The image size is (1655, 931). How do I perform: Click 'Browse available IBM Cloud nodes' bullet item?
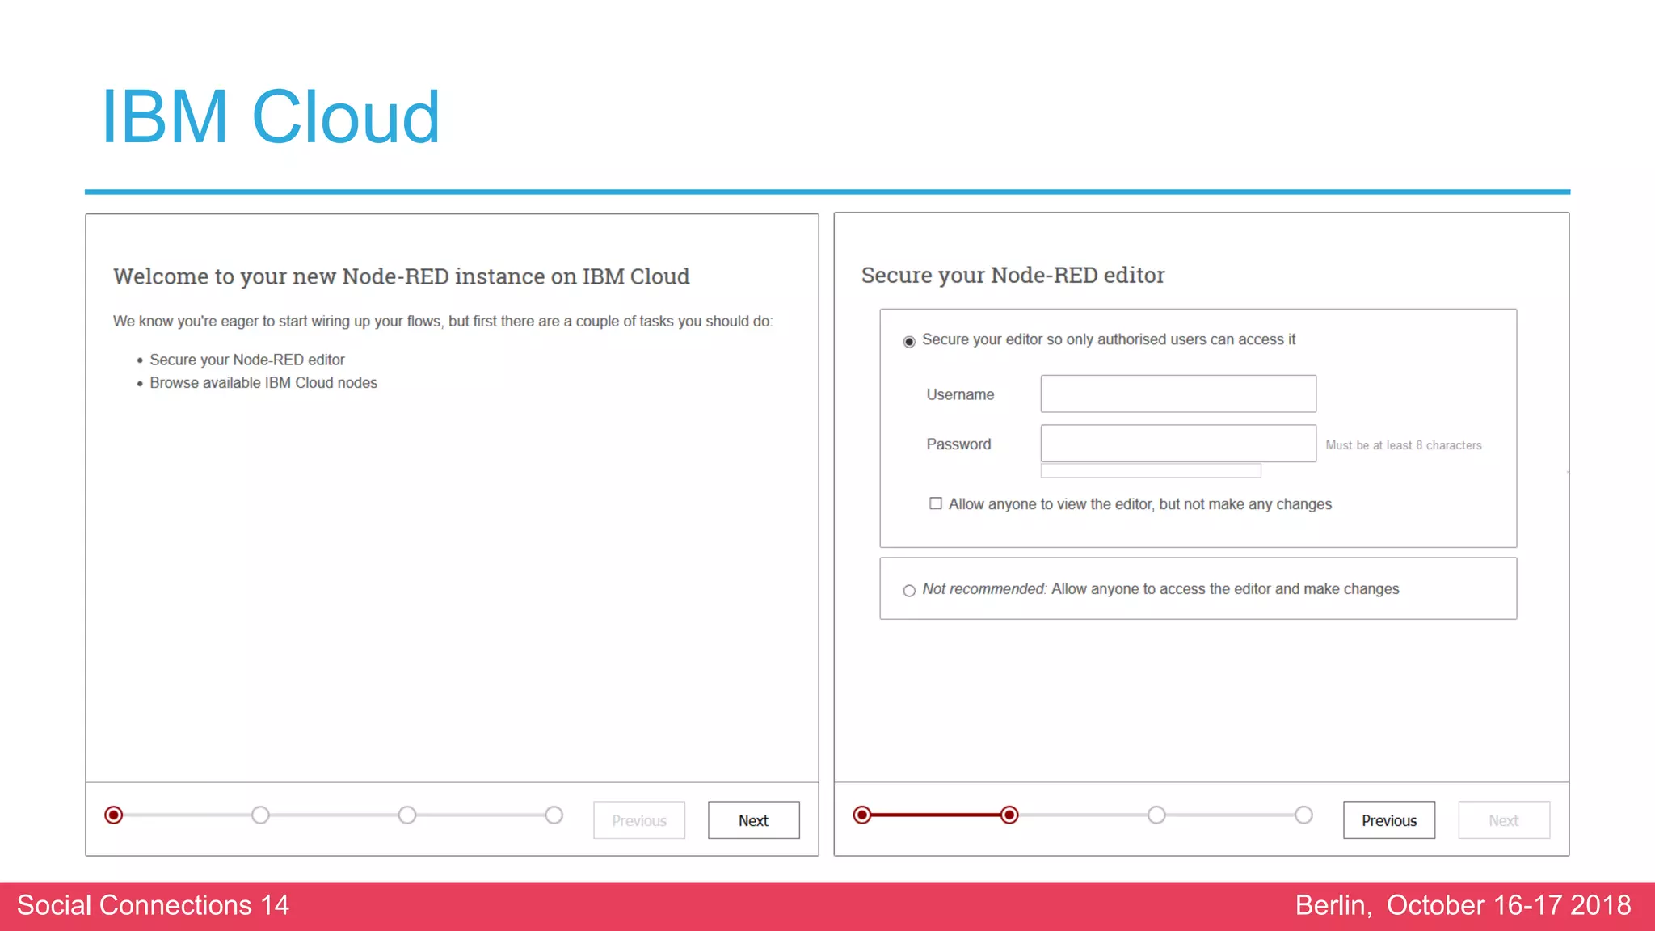[263, 383]
